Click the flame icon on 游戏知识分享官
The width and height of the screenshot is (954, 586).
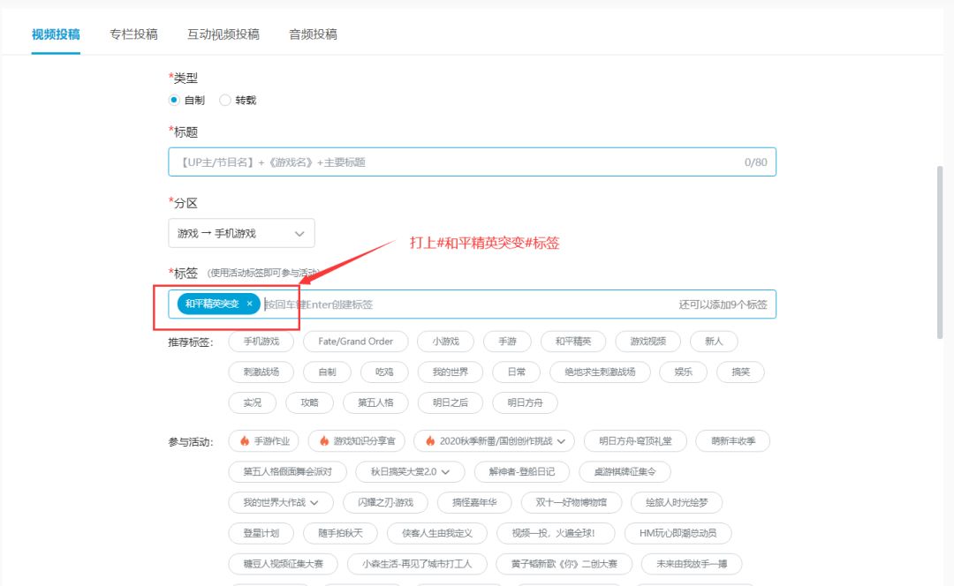324,440
